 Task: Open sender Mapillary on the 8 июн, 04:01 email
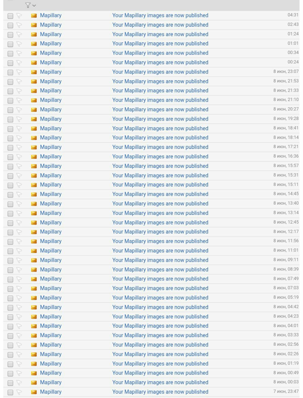(51, 326)
